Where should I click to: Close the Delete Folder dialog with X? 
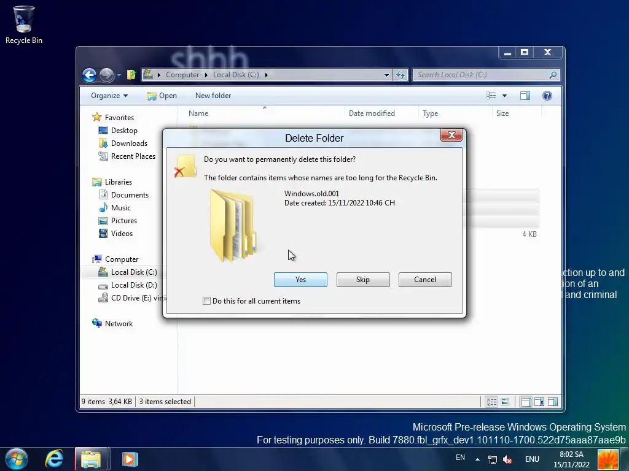coord(451,136)
